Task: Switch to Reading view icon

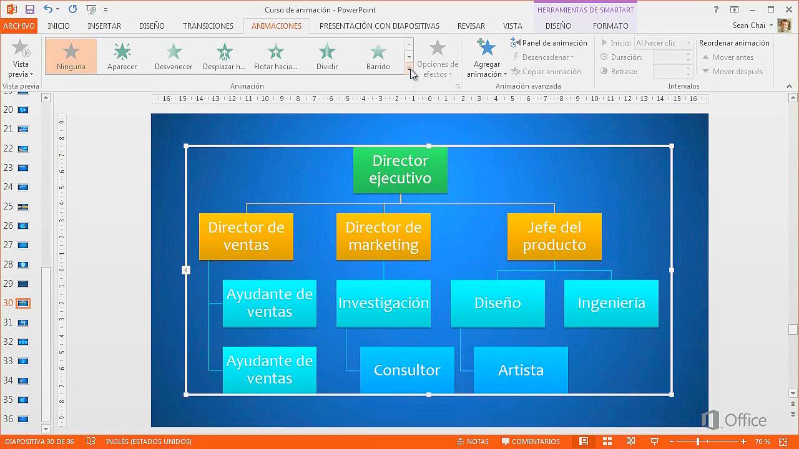Action: pyautogui.click(x=630, y=442)
